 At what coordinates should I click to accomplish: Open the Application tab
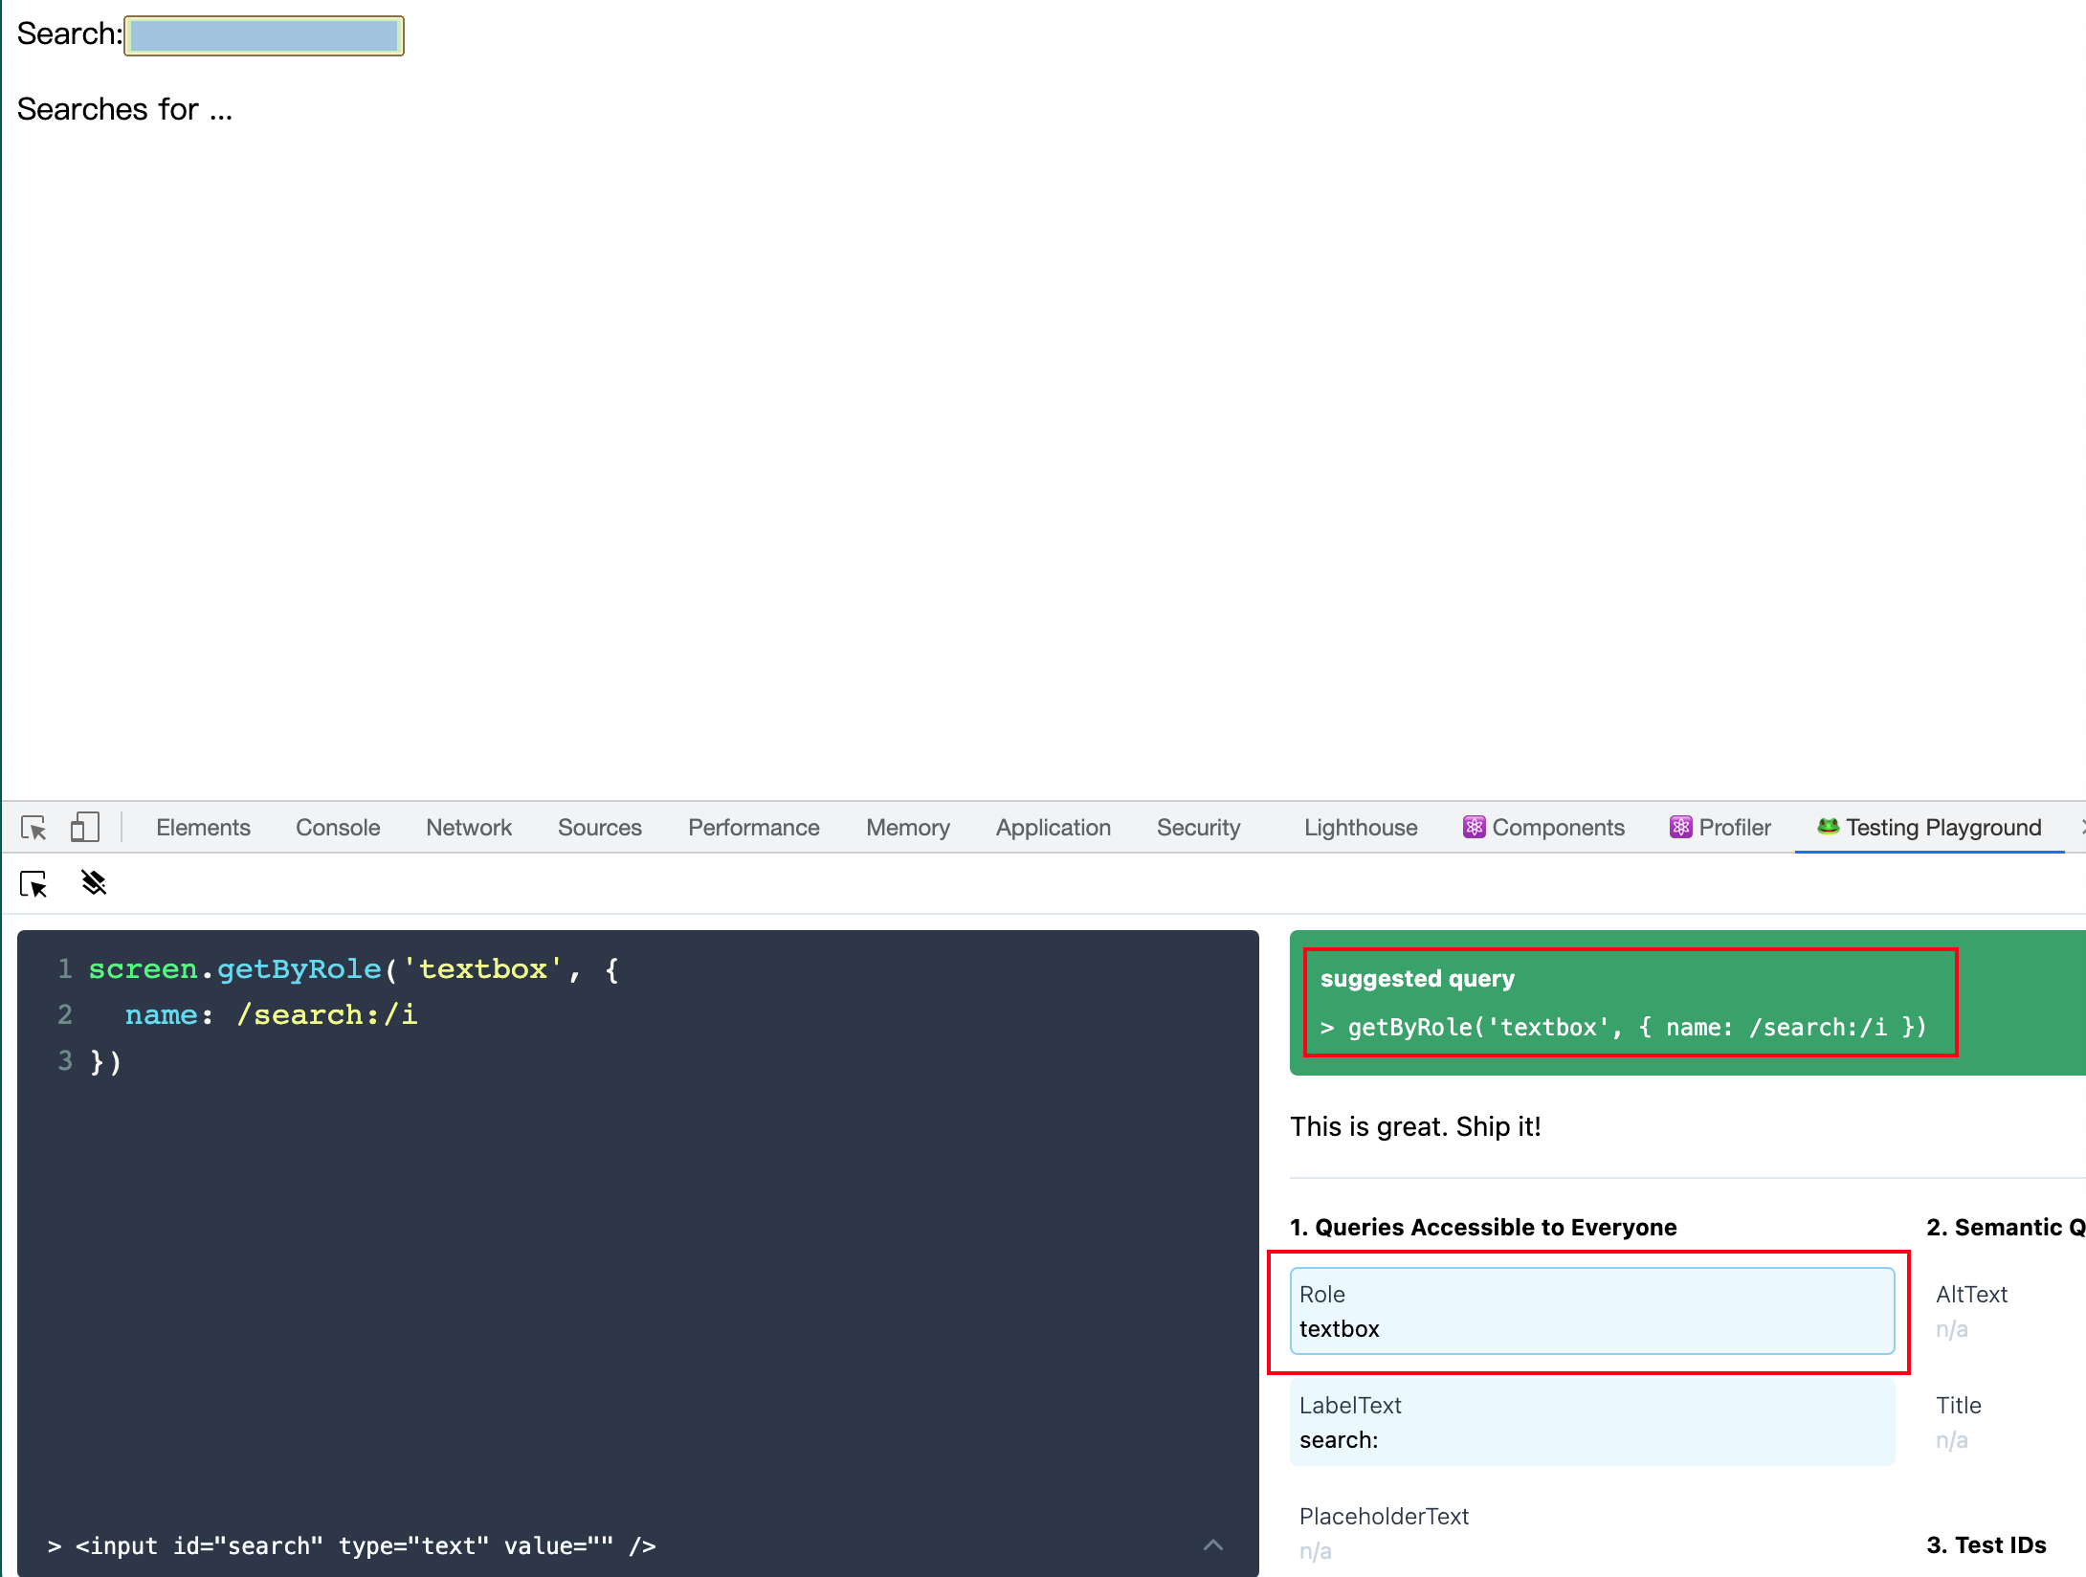[1054, 828]
